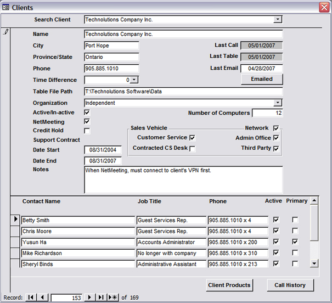Screen dimensions: 332x303
Task: Click phone 905.885.1010 x 213
Action: click(238, 264)
